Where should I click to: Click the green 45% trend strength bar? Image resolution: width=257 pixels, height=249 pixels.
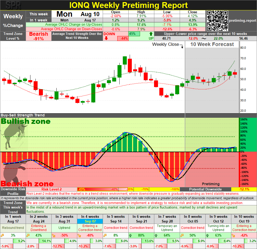point(134,34)
